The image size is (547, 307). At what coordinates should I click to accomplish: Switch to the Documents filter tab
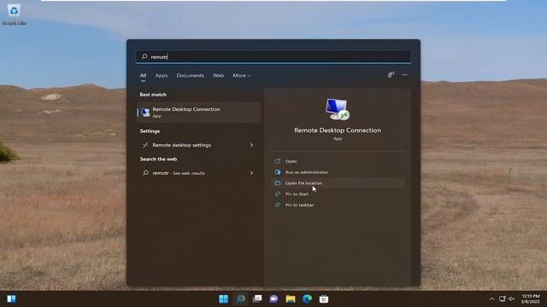pyautogui.click(x=190, y=76)
